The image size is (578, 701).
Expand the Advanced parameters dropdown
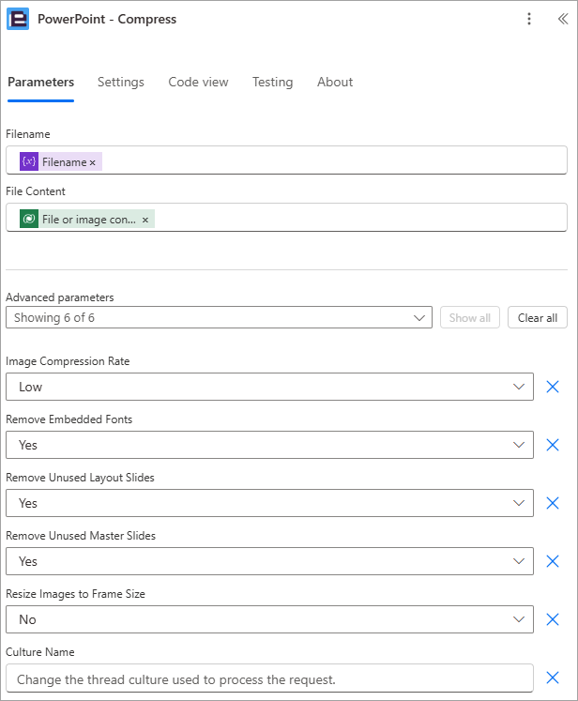[x=219, y=317]
